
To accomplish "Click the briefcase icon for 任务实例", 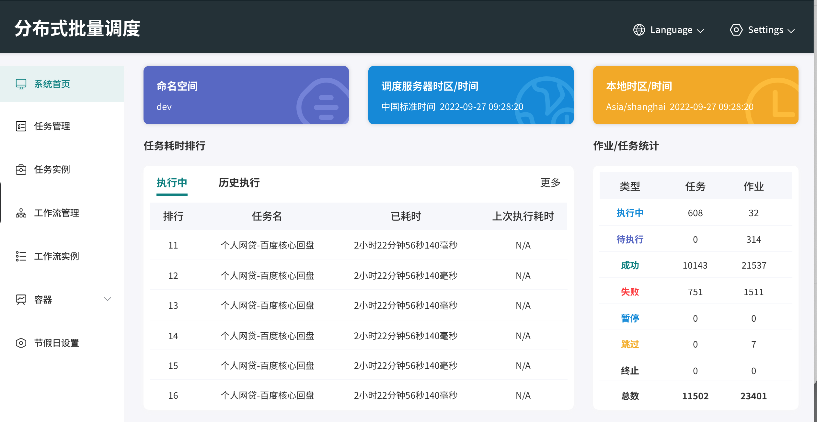I will click(x=21, y=170).
